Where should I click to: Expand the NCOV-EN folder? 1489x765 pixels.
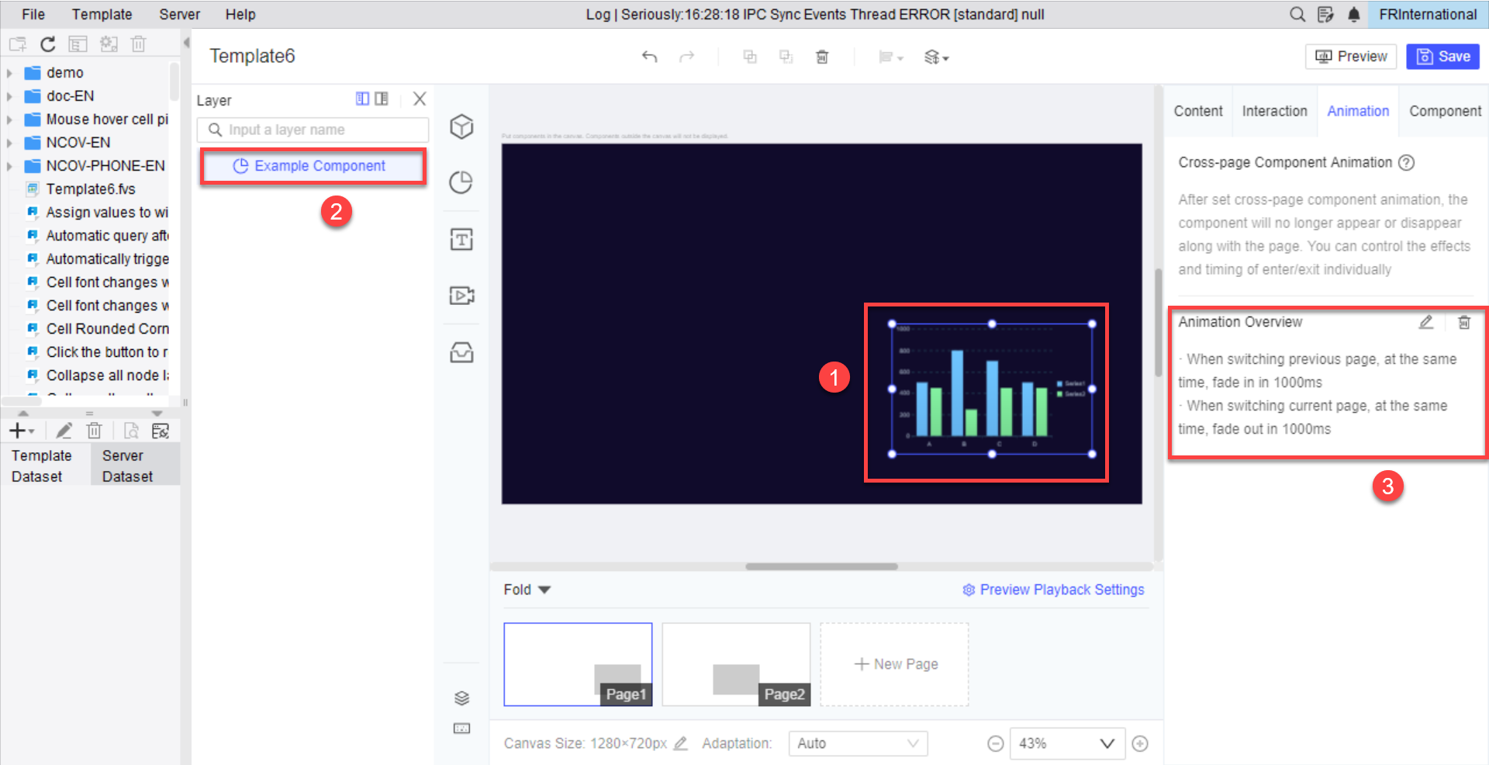[9, 143]
